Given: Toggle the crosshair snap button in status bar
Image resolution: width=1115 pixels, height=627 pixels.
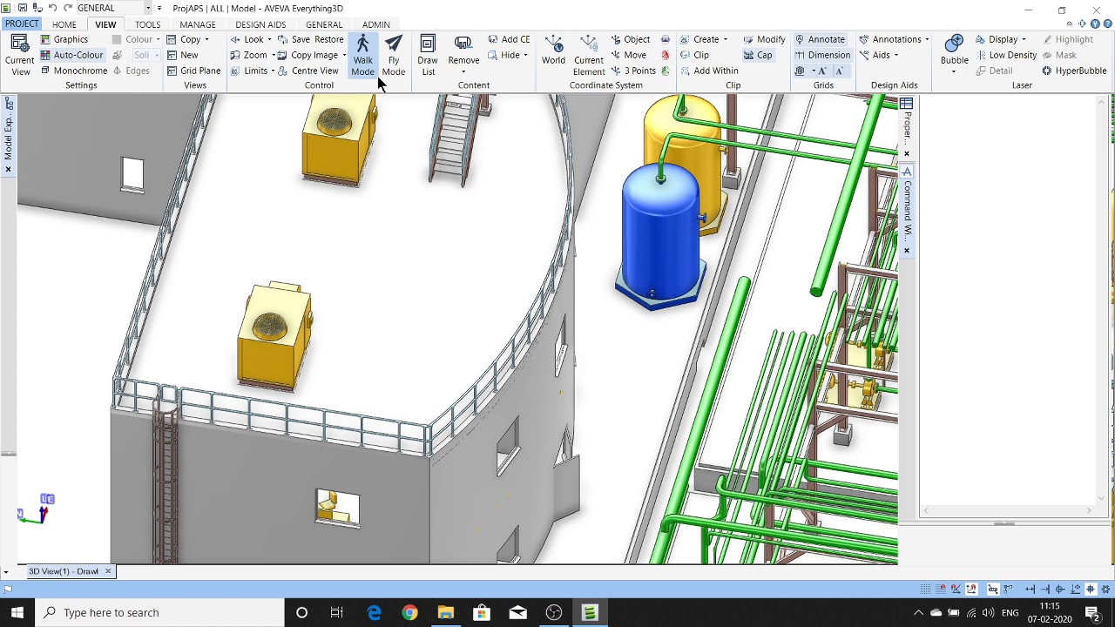Looking at the screenshot, I should tap(1090, 590).
